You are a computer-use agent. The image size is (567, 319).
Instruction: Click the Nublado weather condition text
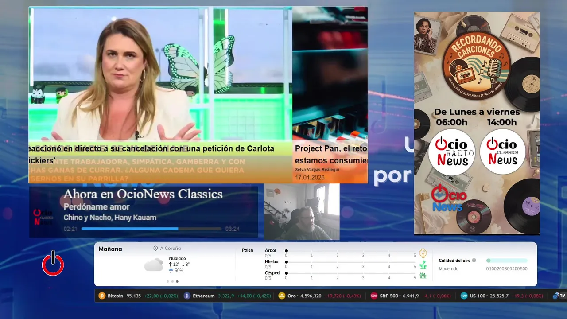click(x=177, y=258)
